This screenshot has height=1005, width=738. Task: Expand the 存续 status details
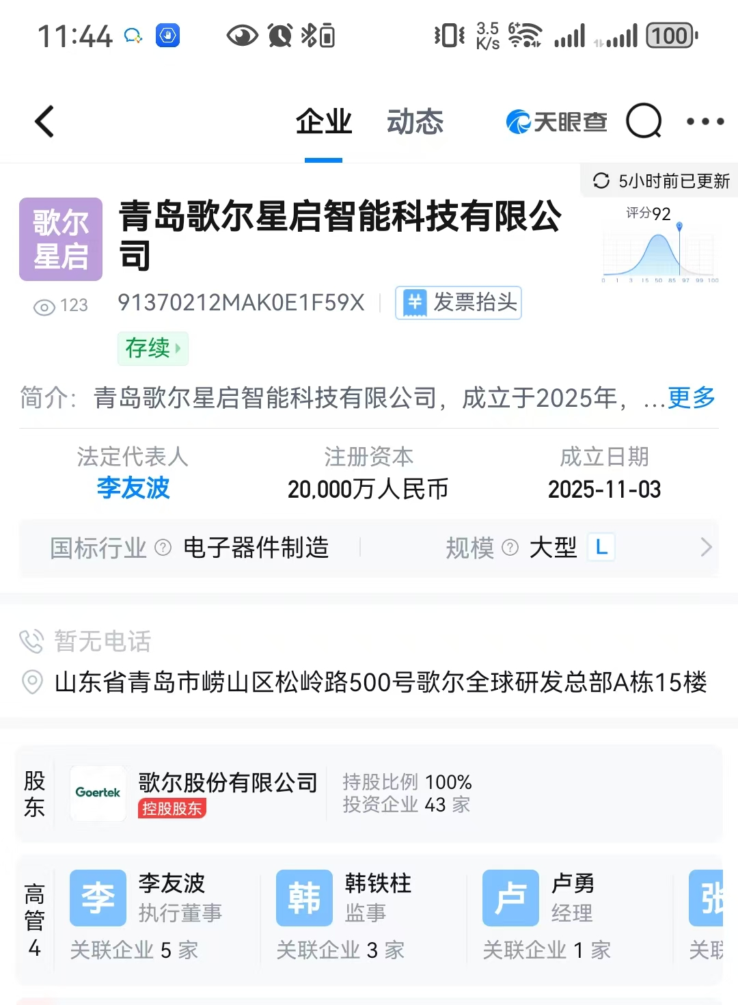[x=152, y=349]
